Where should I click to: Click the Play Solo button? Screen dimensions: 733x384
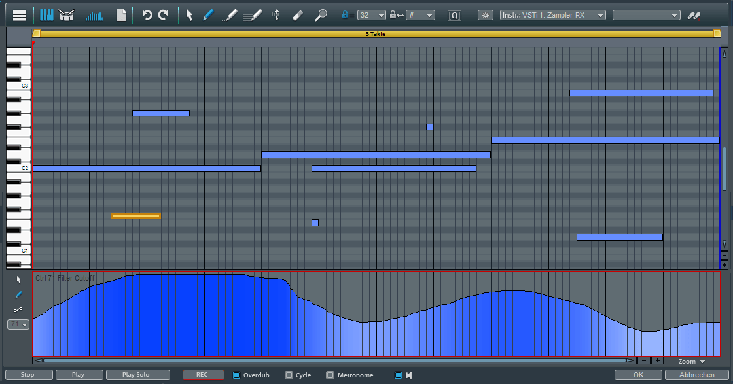pos(136,375)
